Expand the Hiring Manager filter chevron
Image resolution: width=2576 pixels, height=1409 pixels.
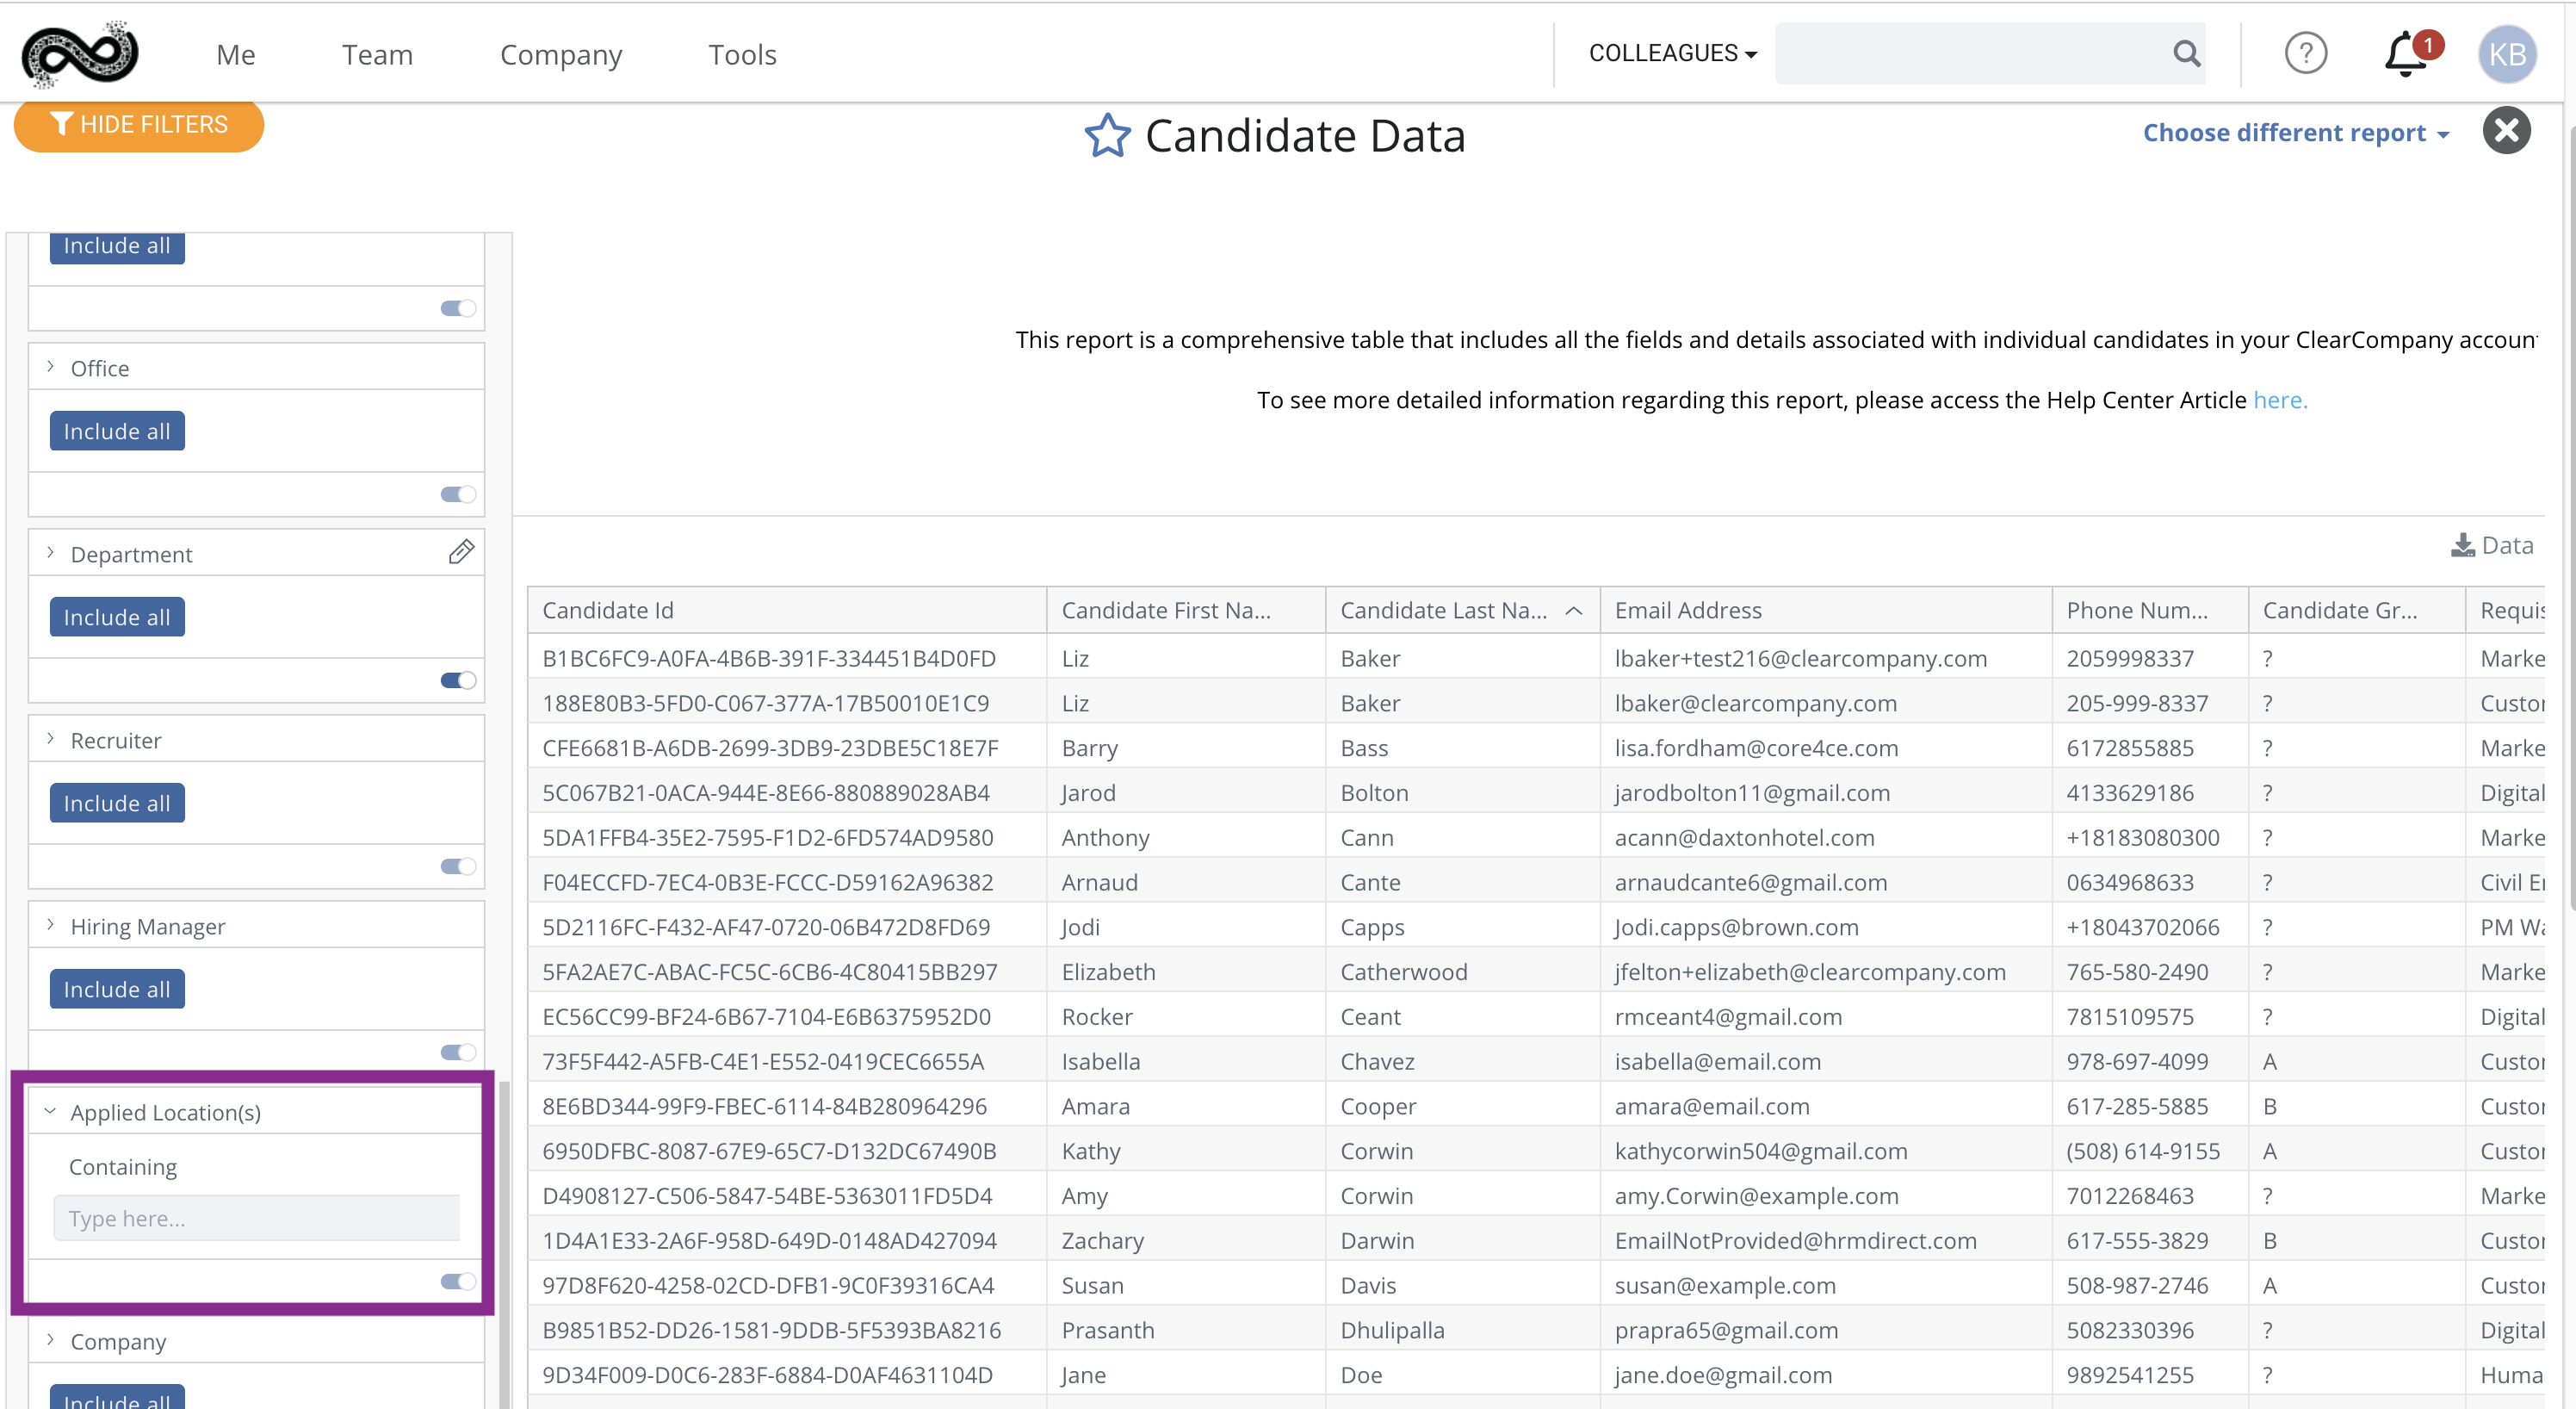click(50, 925)
